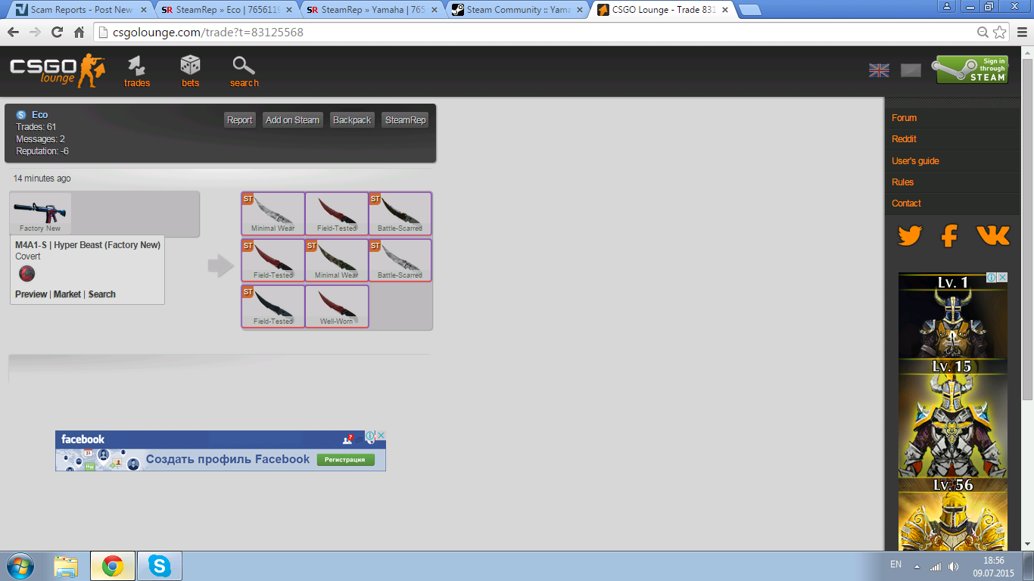This screenshot has height=581, width=1034.
Task: Click the Report button
Action: (x=240, y=120)
